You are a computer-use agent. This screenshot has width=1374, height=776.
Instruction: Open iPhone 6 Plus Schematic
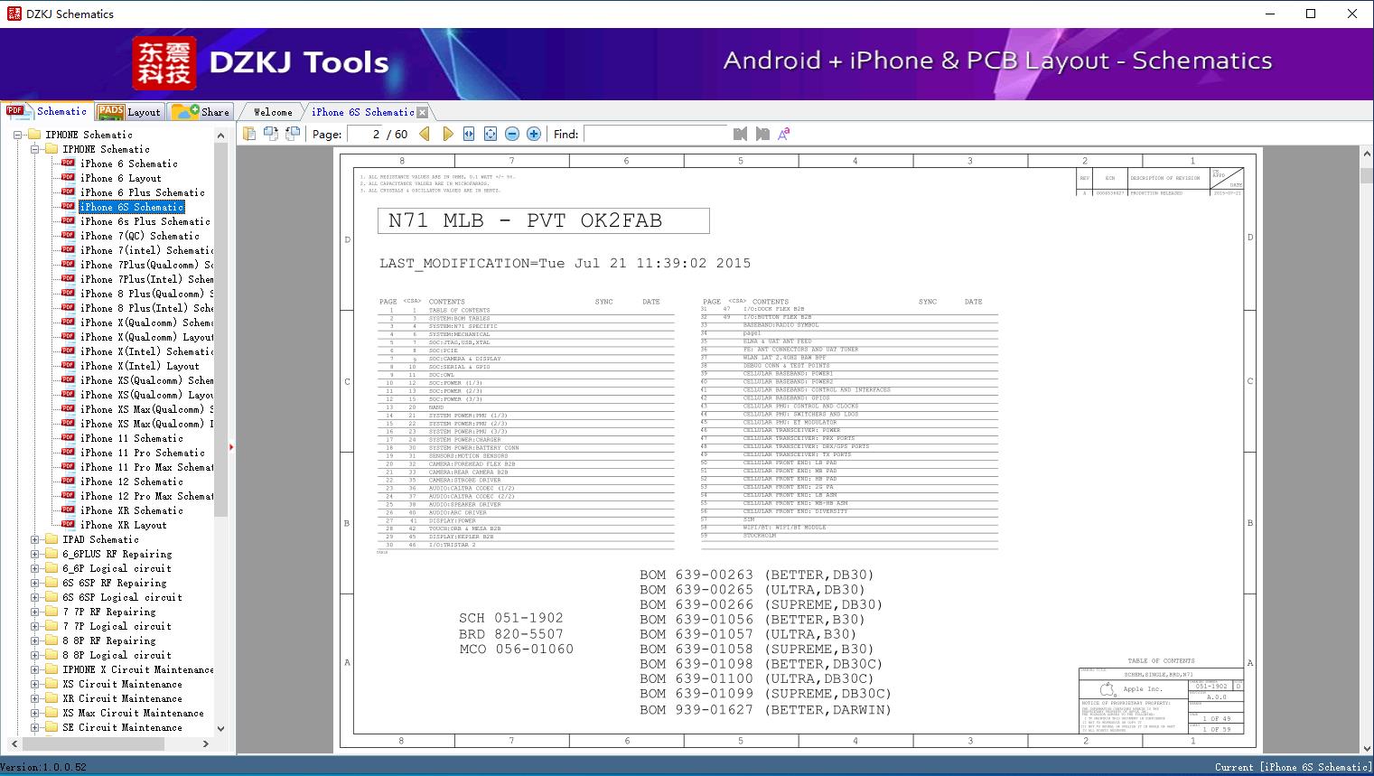(143, 192)
